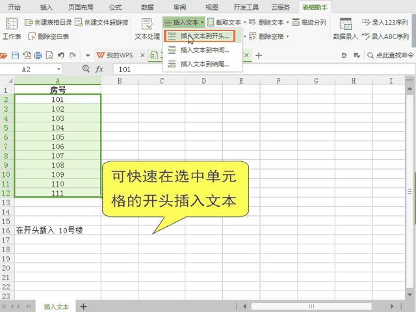The height and width of the screenshot is (312, 416).
Task: Switch to the 表格助手 ribbon tab
Action: 315,7
